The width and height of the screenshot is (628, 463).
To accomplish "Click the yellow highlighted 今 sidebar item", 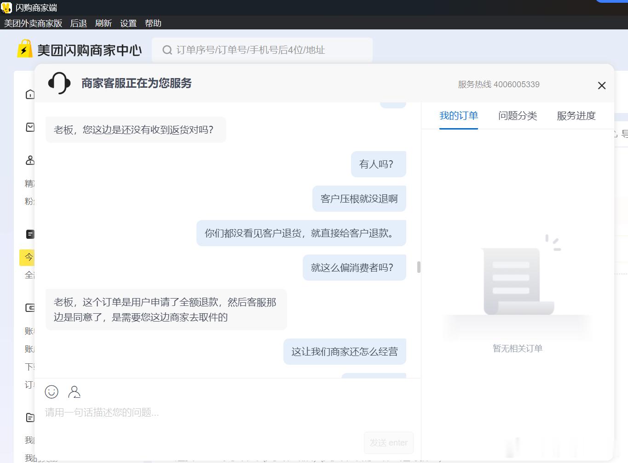I will 27,257.
